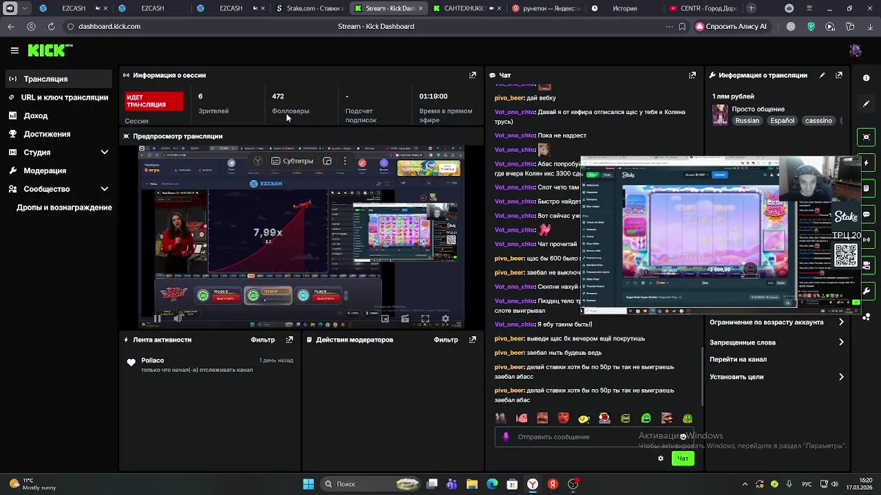Toggle the broadcast signal panel icon

click(x=867, y=240)
